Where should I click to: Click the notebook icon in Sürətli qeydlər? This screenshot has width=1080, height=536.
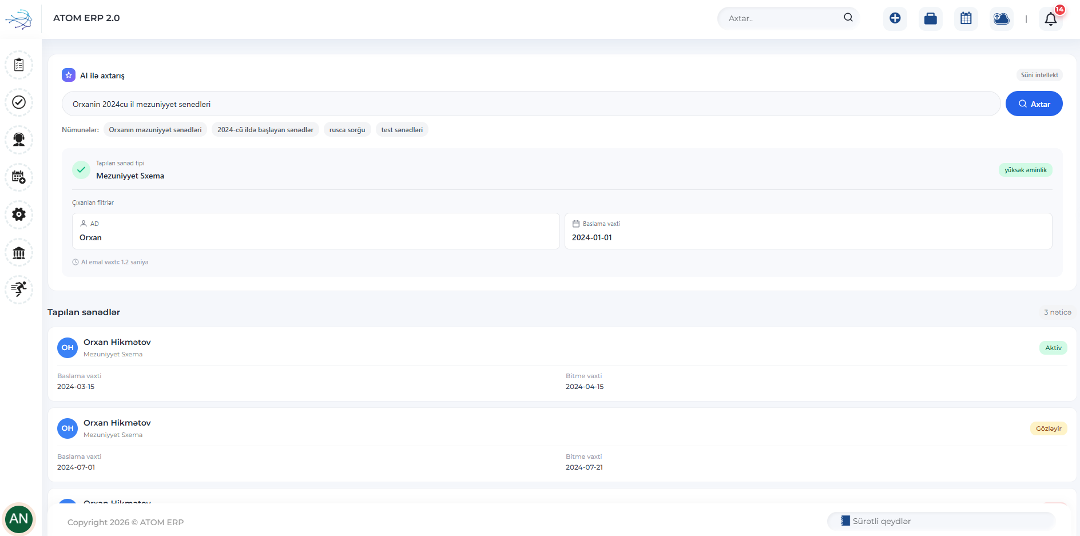tap(845, 521)
